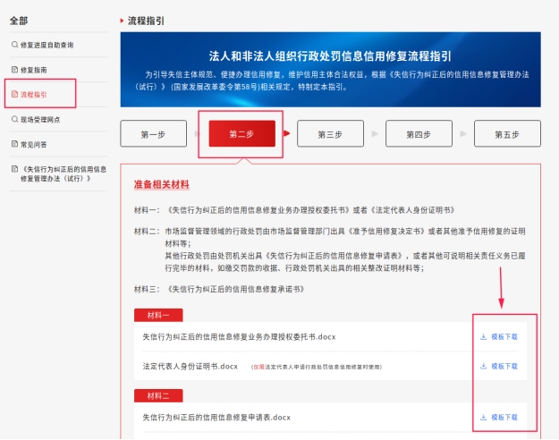Click download icon in 法定代表人身份证明书.docx row
Image resolution: width=559 pixels, height=440 pixels.
(483, 366)
